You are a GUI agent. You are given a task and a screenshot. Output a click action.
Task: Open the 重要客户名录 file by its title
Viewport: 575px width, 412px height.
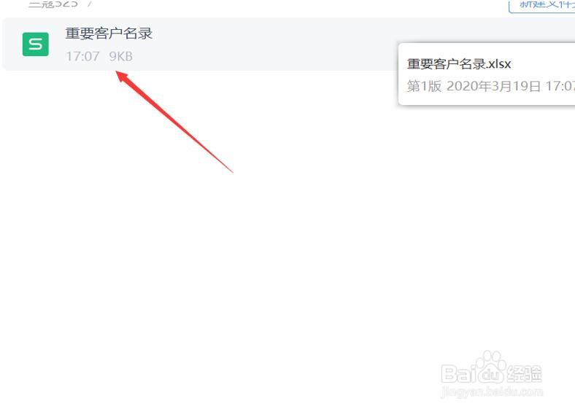(109, 34)
